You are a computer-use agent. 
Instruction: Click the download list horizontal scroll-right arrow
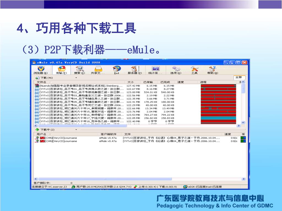pyautogui.click(x=239, y=126)
